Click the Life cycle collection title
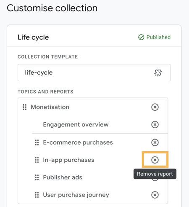Image resolution: width=189 pixels, height=207 pixels. [33, 37]
